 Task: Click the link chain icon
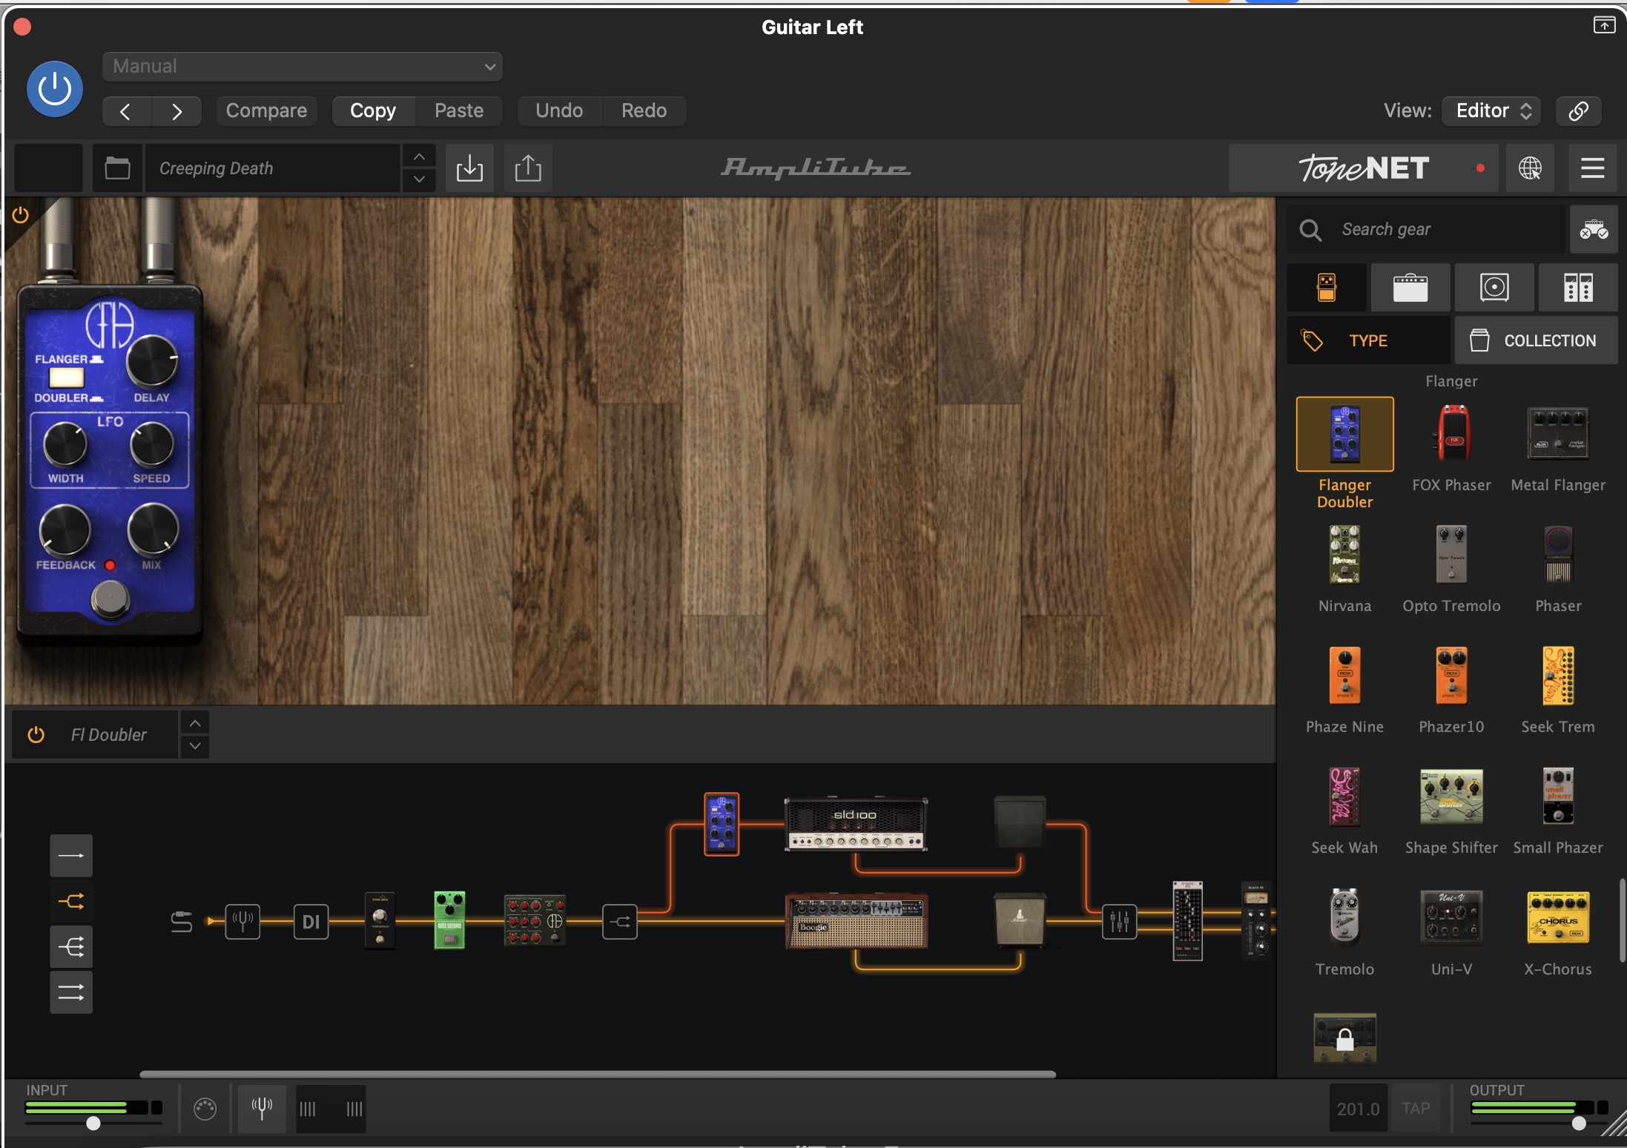[x=1578, y=111]
